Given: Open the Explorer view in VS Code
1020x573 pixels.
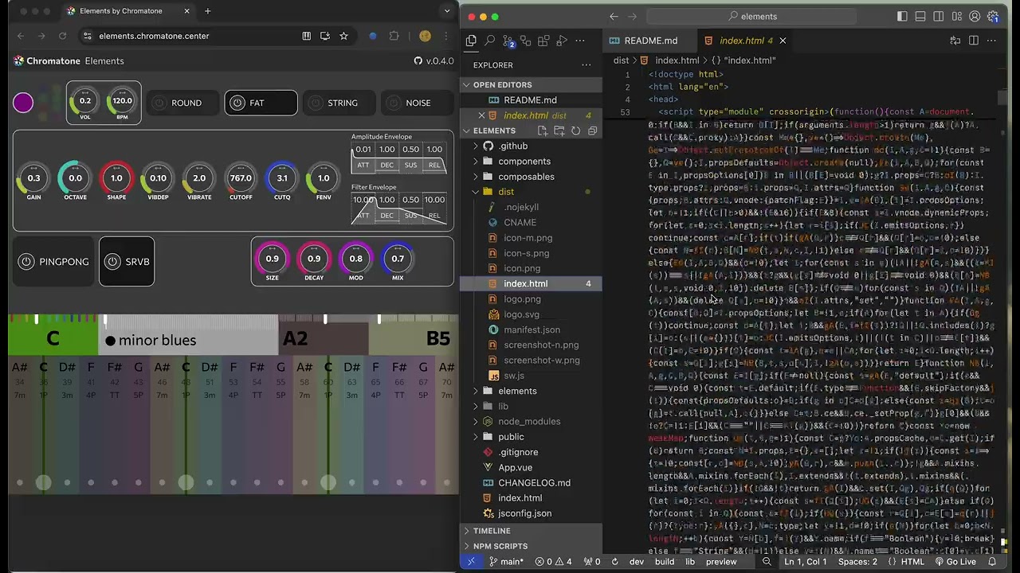Looking at the screenshot, I should 471,41.
